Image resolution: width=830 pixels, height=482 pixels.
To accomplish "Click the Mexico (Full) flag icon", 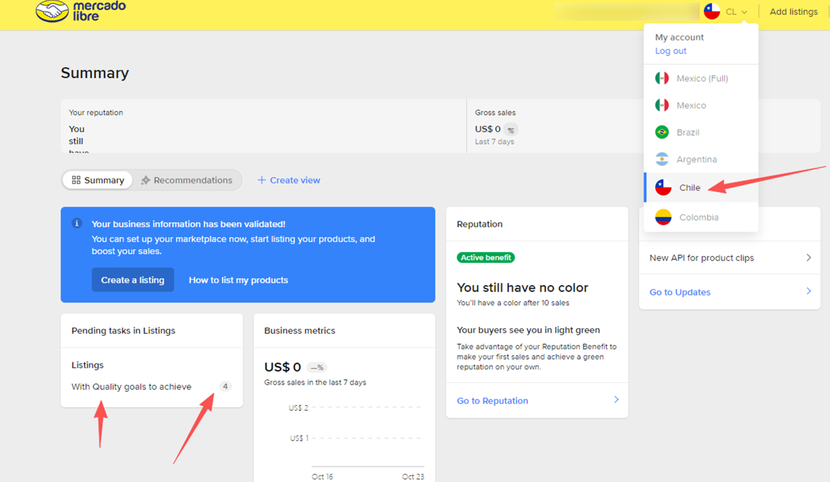I will pyautogui.click(x=662, y=78).
